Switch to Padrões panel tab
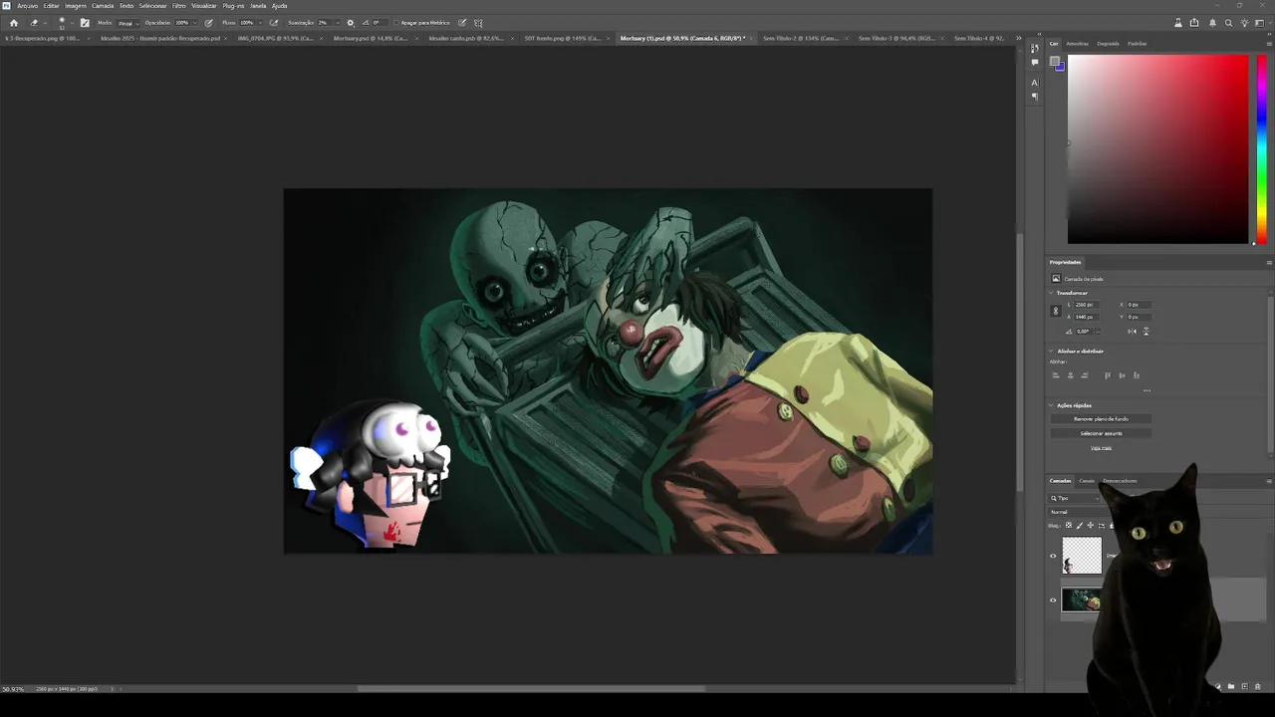 tap(1137, 44)
